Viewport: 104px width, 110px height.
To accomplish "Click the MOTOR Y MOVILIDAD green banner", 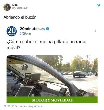I will (52, 100).
